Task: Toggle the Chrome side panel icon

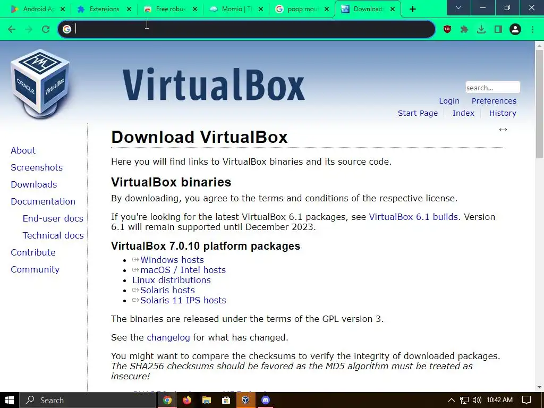Action: [x=498, y=30]
